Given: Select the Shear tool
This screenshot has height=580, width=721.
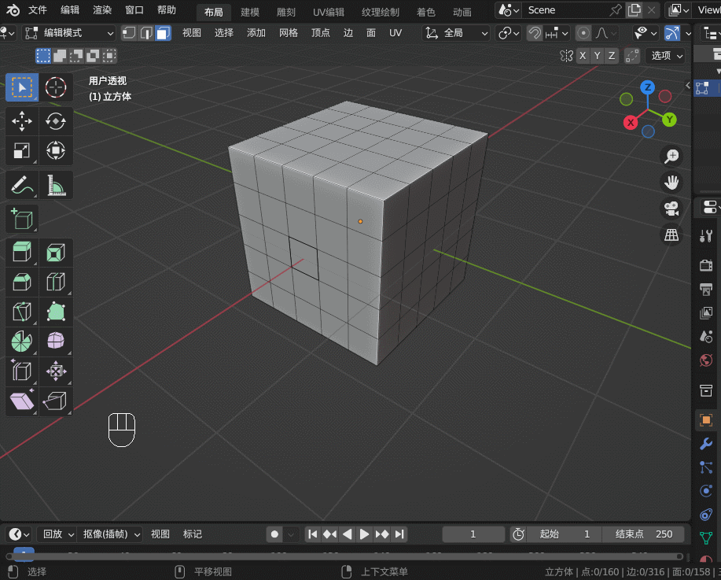Looking at the screenshot, I should (x=21, y=401).
